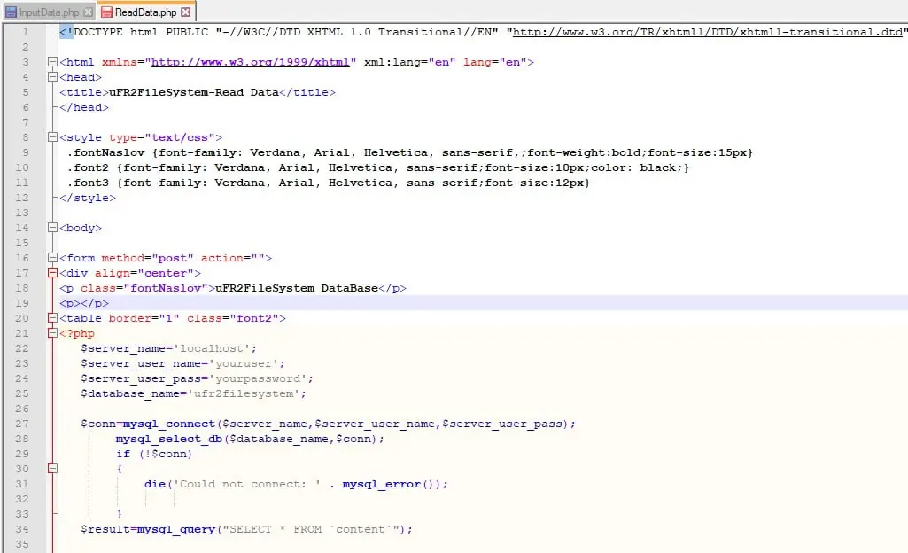Open the xhtml1-transitional.dtd URL link

[708, 33]
